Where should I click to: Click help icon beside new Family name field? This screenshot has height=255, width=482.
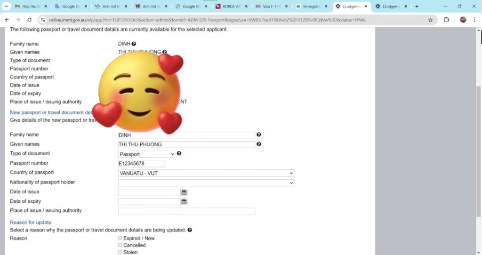tap(259, 135)
